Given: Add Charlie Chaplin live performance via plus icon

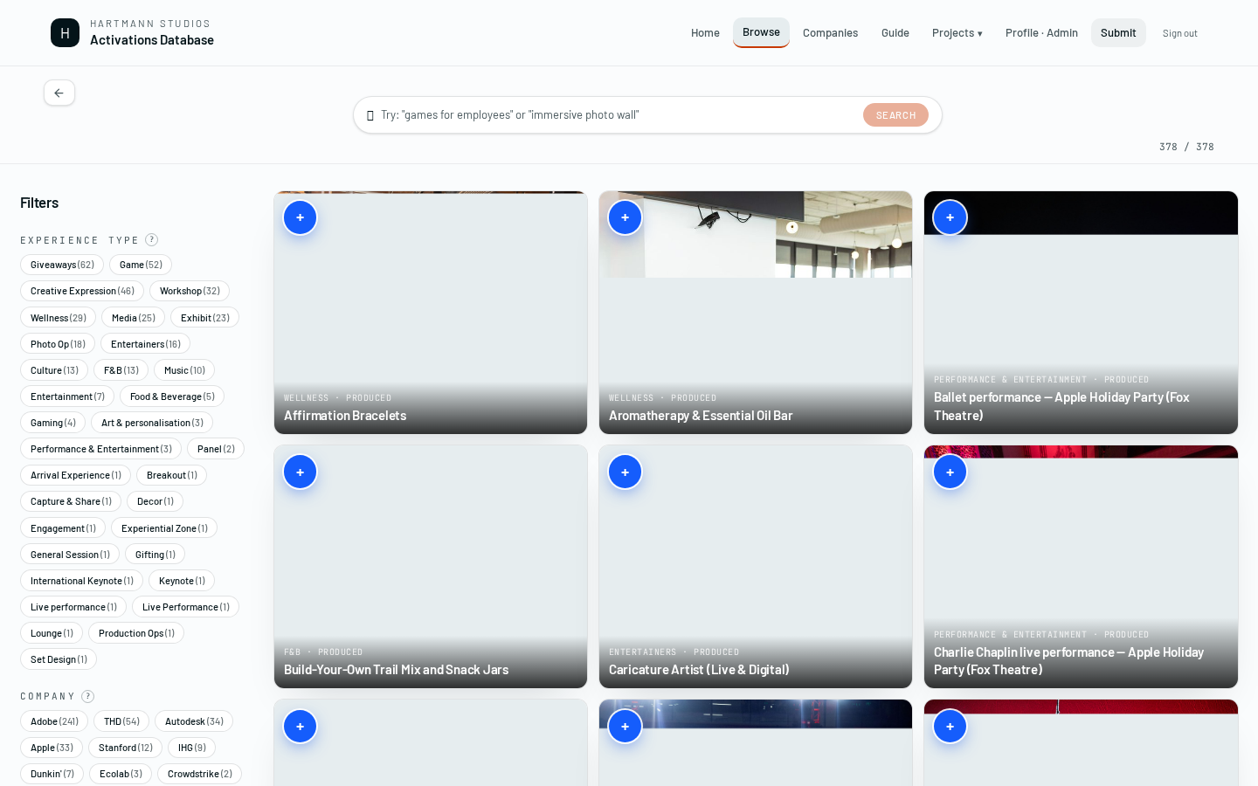Looking at the screenshot, I should point(950,472).
